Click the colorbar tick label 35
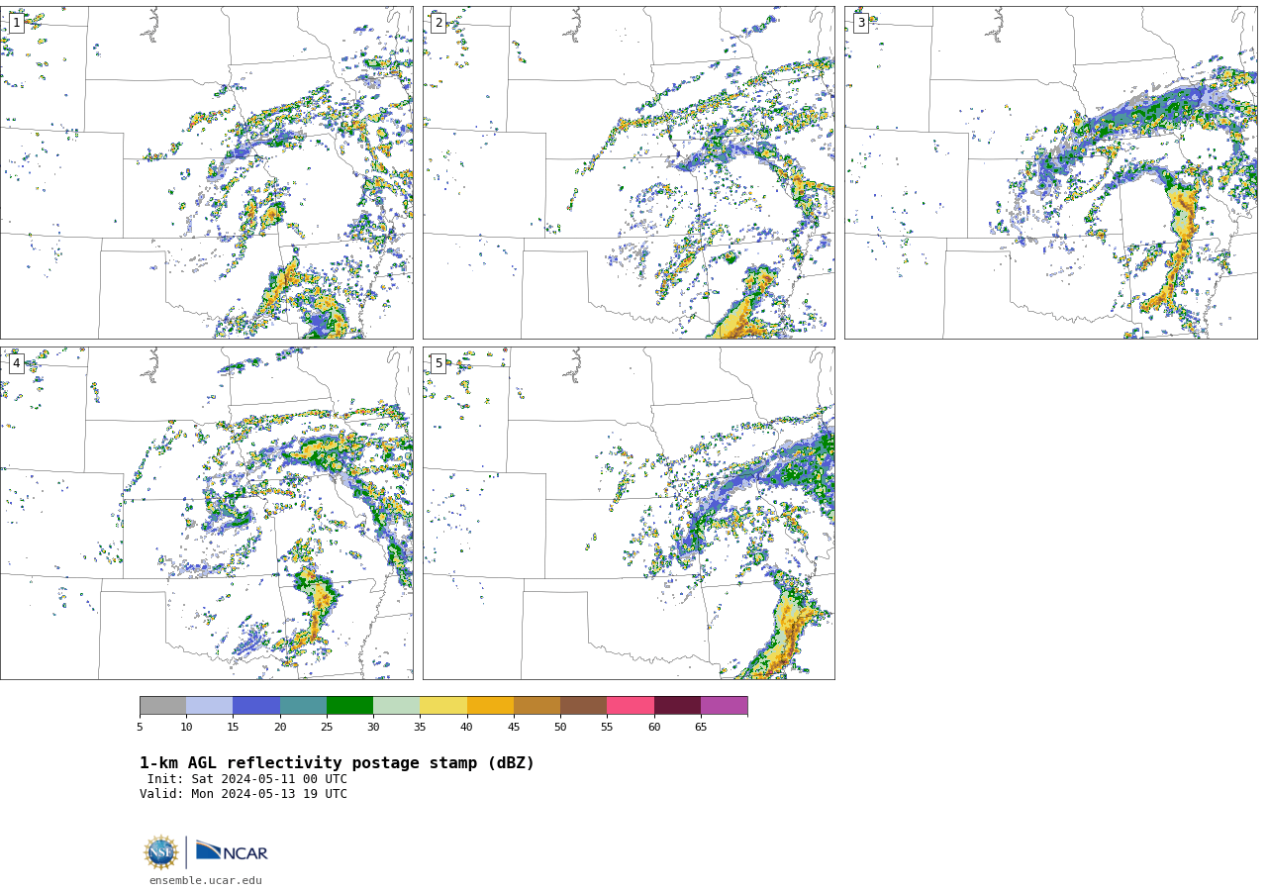 tap(420, 728)
